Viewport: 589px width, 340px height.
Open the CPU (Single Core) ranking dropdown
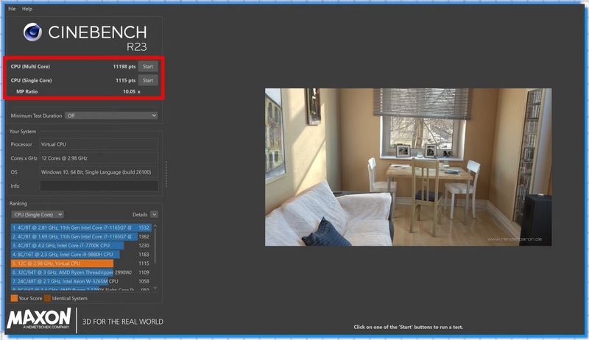38,215
